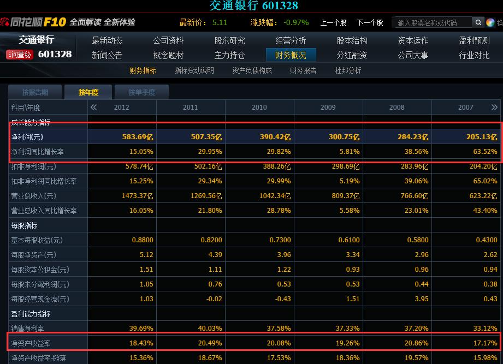
Task: Click the » arrow to show older years
Action: click(494, 107)
